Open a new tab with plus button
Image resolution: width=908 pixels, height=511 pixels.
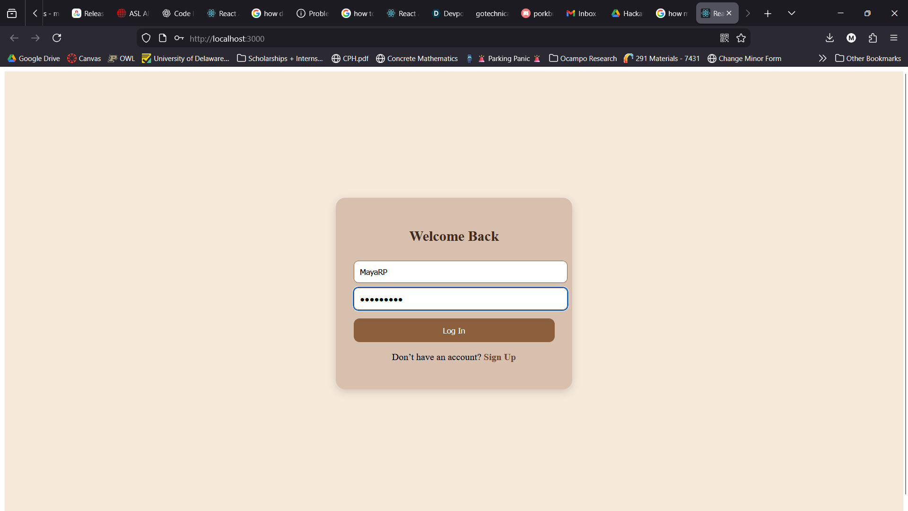[768, 13]
